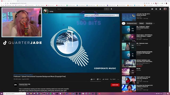Click the SUBSCRIBE button
The width and height of the screenshot is (170, 95).
tap(115, 85)
